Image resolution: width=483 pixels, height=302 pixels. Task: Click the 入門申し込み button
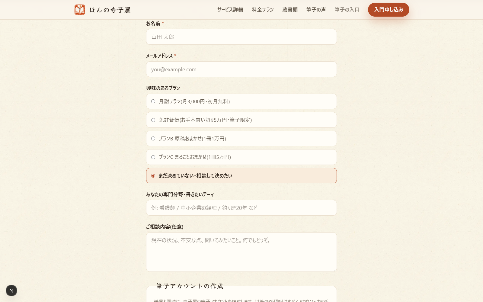tap(389, 10)
